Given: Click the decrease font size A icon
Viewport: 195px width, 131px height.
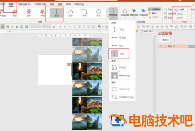Looking at the screenshot, I should (x=70, y=27).
